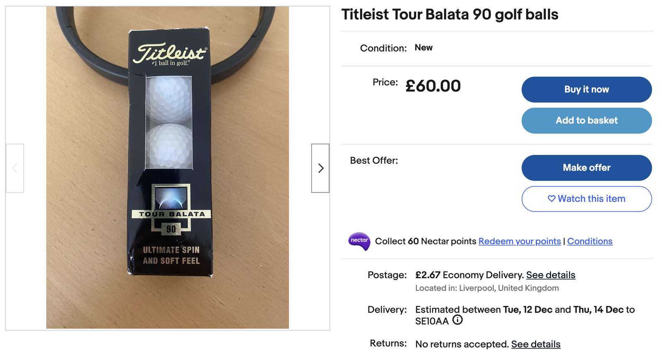Click the Best Offer label
This screenshot has width=664, height=350.
coord(373,160)
